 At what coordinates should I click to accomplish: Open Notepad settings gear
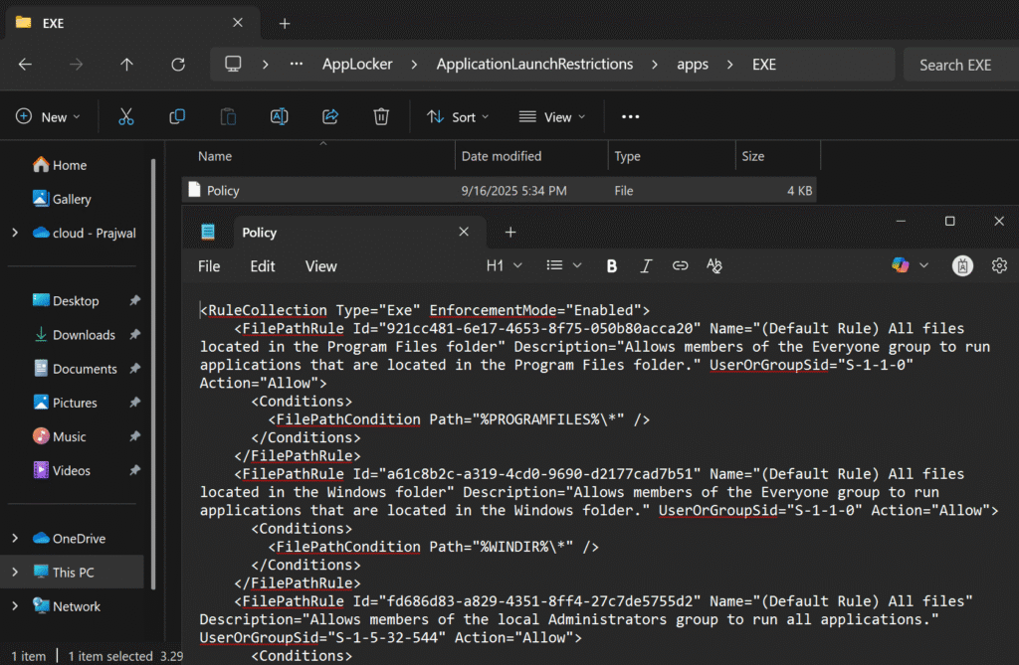[999, 265]
